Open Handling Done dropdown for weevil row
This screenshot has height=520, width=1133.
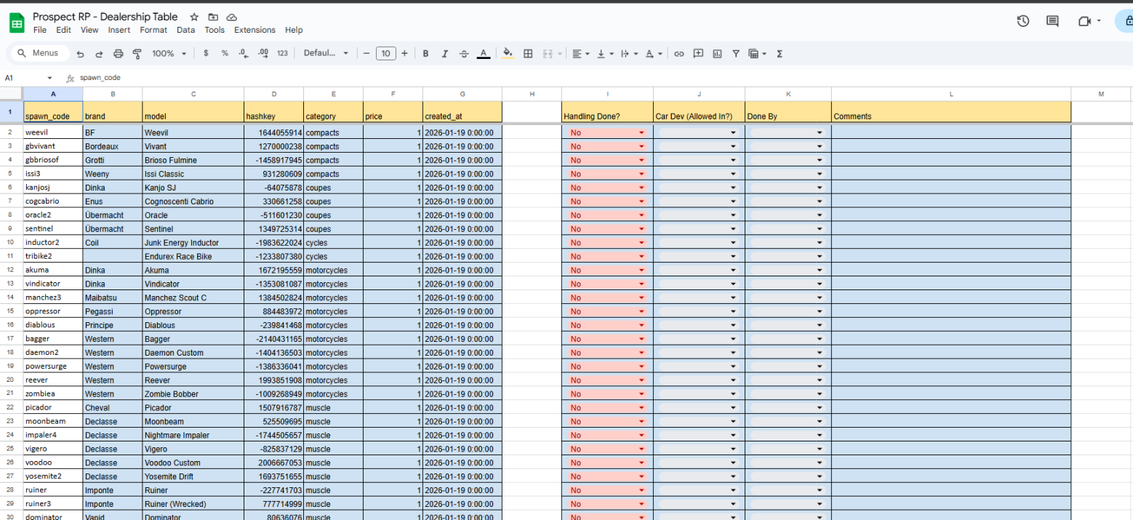pos(642,133)
